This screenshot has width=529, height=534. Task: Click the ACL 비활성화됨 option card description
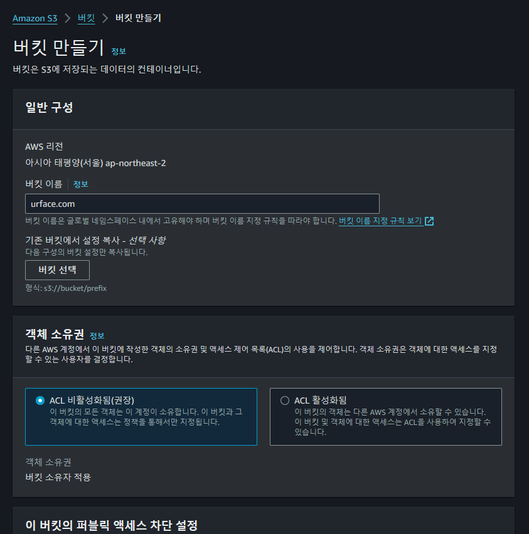146,417
